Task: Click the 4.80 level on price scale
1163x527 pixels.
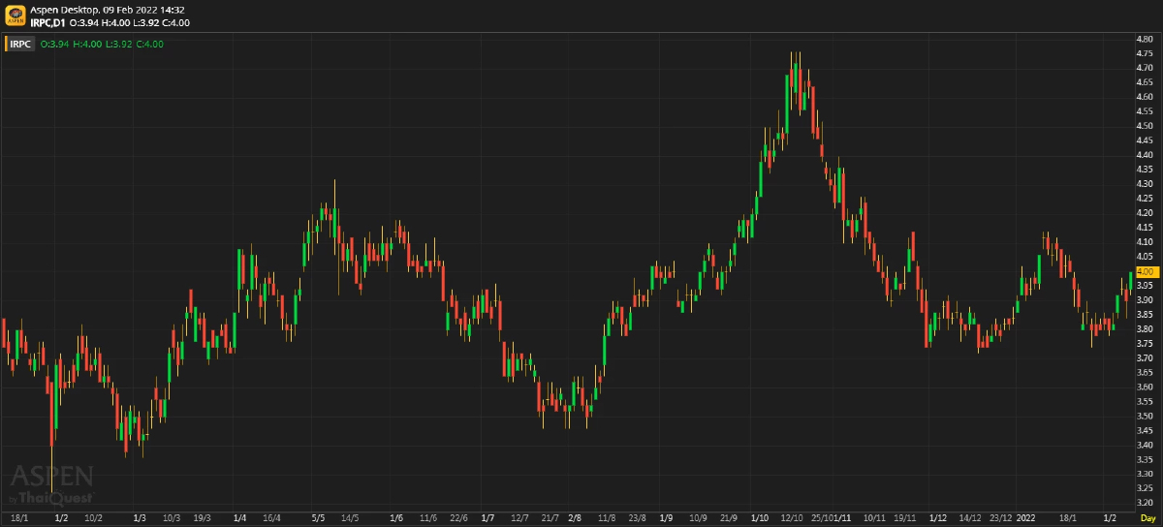Action: (x=1144, y=39)
